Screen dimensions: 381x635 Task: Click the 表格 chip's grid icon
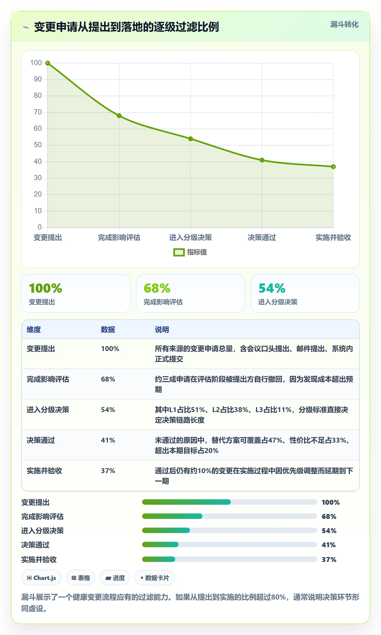74,578
